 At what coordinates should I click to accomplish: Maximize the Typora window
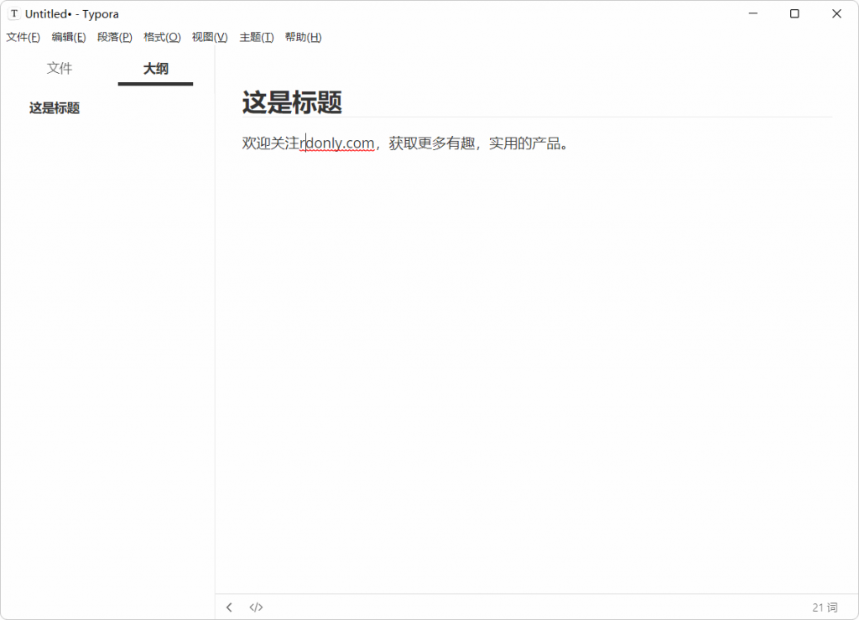pos(794,13)
